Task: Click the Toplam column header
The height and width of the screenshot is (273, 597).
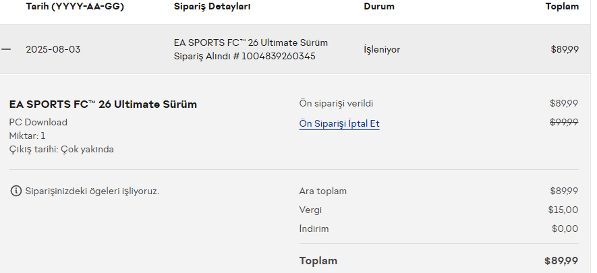Action: [x=562, y=6]
